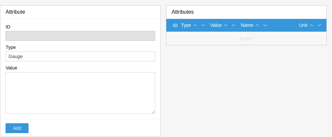The height and width of the screenshot is (137, 332).
Task: Sort Unit column descending arrow
Action: [319, 25]
